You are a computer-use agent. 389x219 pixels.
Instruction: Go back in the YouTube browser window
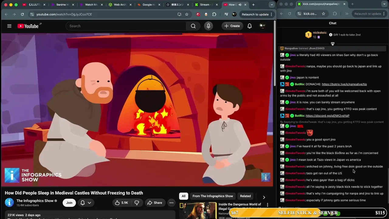point(6,14)
